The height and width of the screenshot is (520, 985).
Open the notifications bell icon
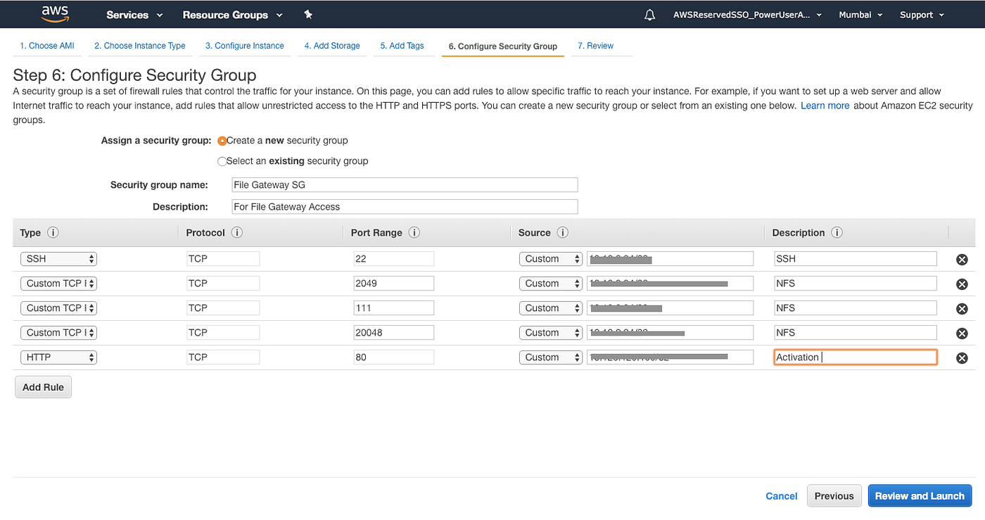point(649,14)
